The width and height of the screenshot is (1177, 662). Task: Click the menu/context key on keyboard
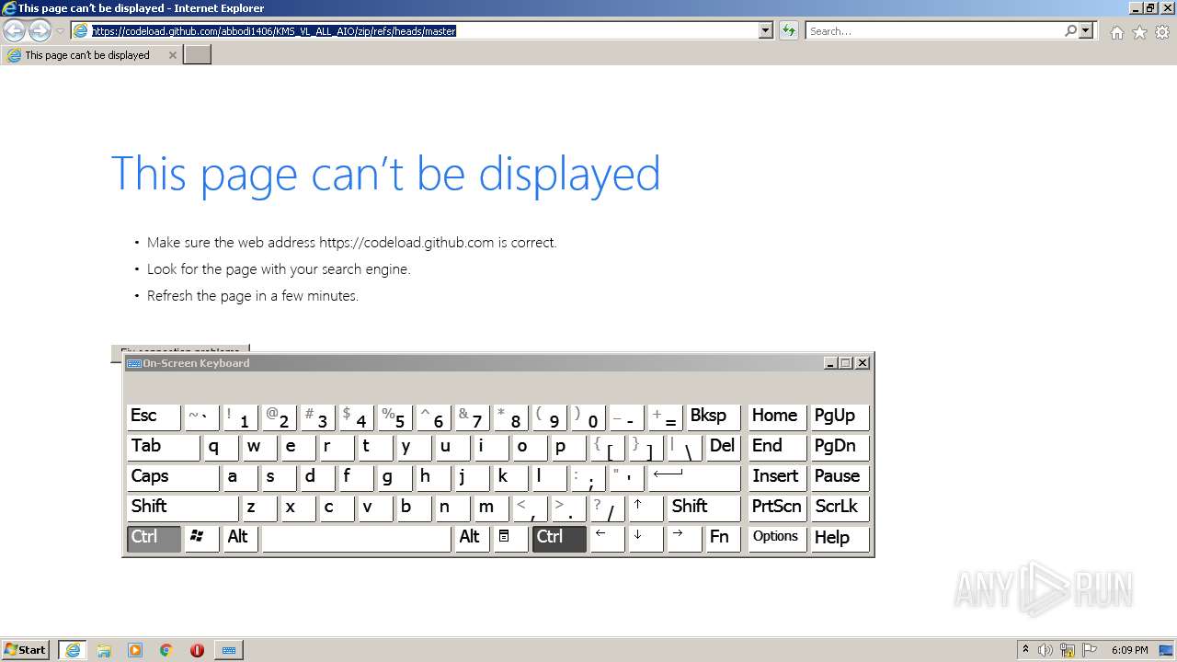[509, 537]
